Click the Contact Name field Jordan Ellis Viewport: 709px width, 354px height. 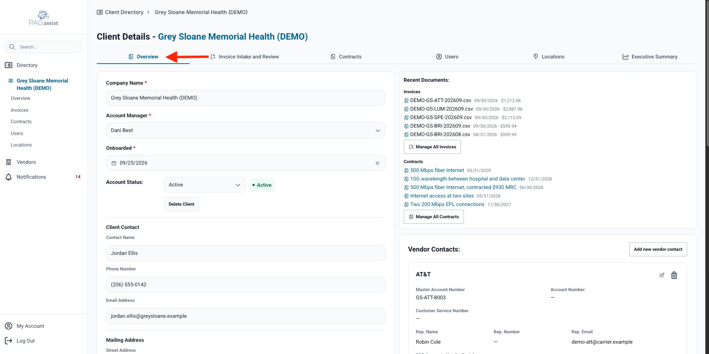coord(245,253)
